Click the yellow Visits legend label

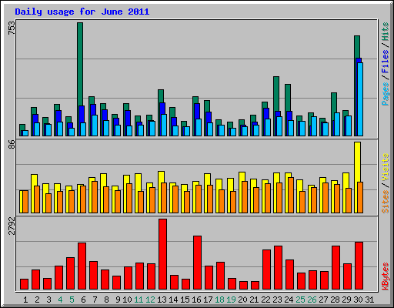pyautogui.click(x=385, y=167)
